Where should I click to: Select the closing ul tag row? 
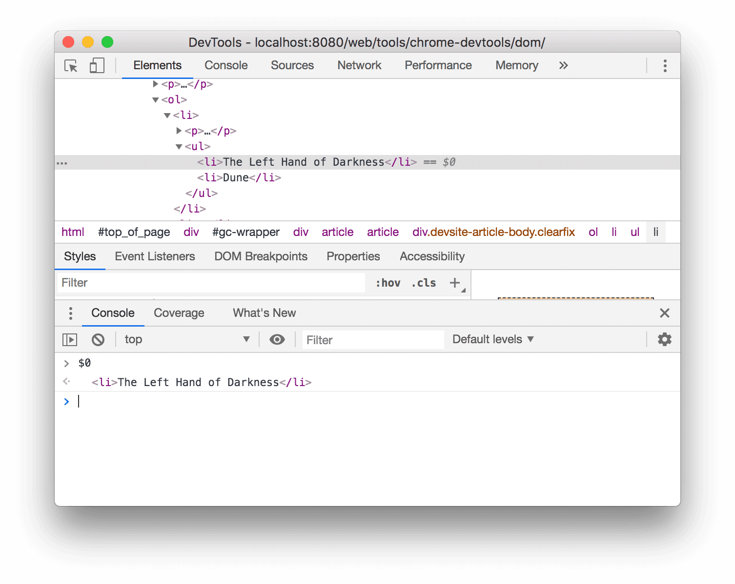click(x=202, y=193)
